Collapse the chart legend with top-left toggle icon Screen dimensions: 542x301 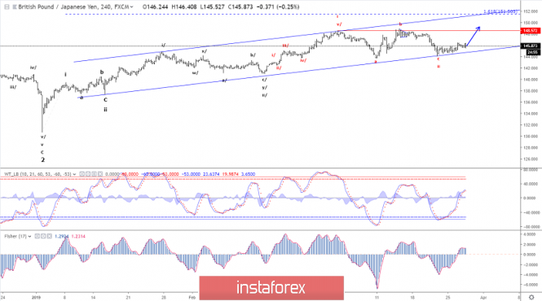(x=7, y=7)
